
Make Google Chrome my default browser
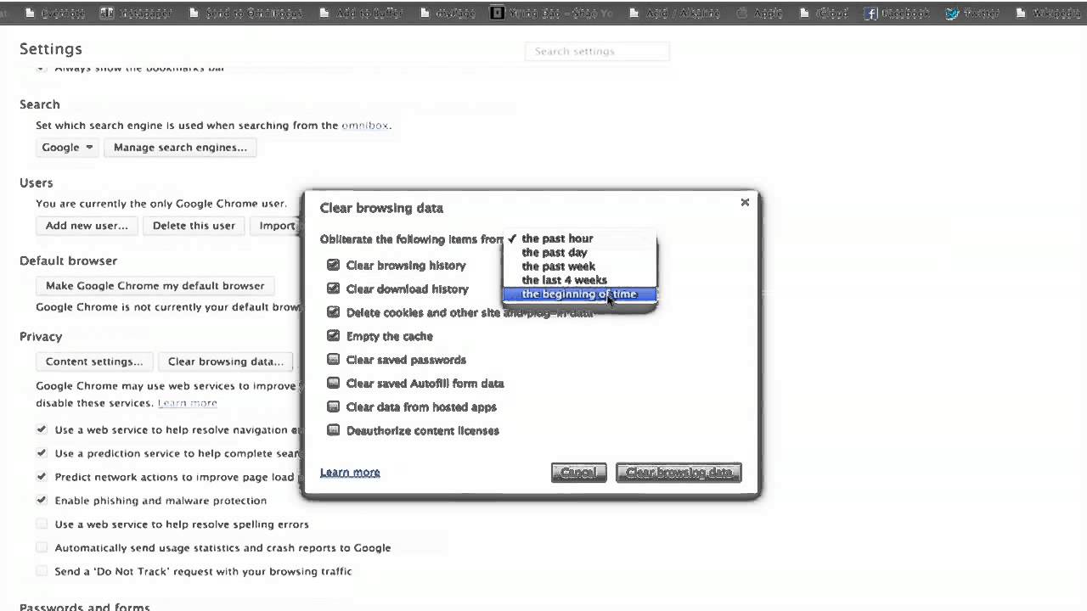click(x=155, y=286)
